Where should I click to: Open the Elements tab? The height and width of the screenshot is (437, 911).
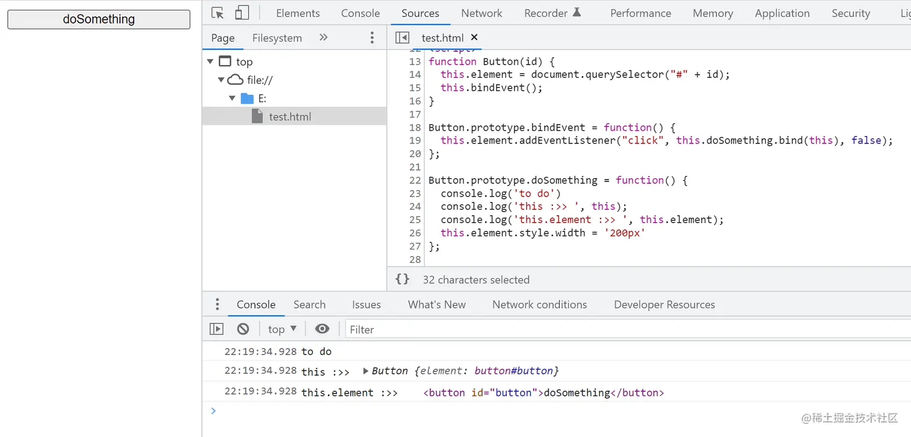point(298,13)
